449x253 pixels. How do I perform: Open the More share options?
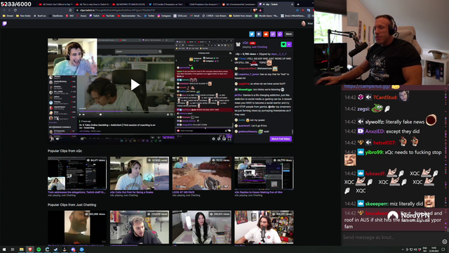288,34
